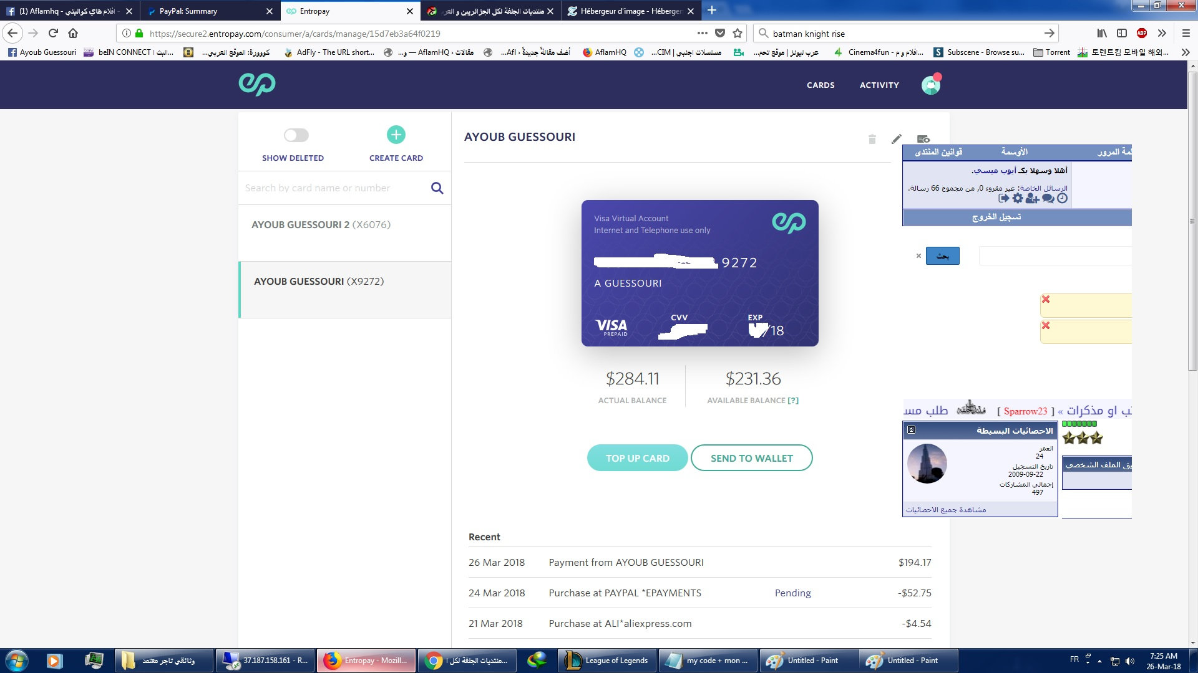Click the green Create Card plus icon

396,135
